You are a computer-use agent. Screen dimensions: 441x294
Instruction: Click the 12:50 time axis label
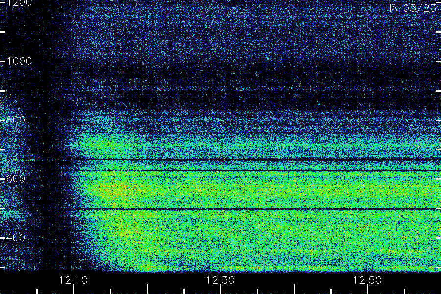(x=367, y=280)
